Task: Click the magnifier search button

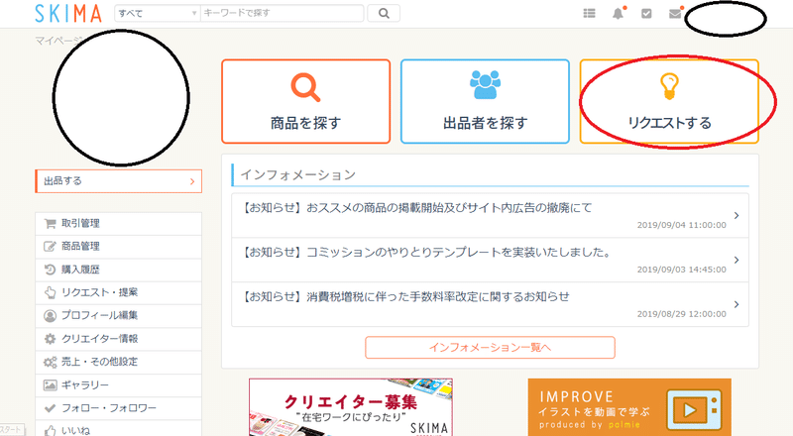Action: [x=384, y=13]
